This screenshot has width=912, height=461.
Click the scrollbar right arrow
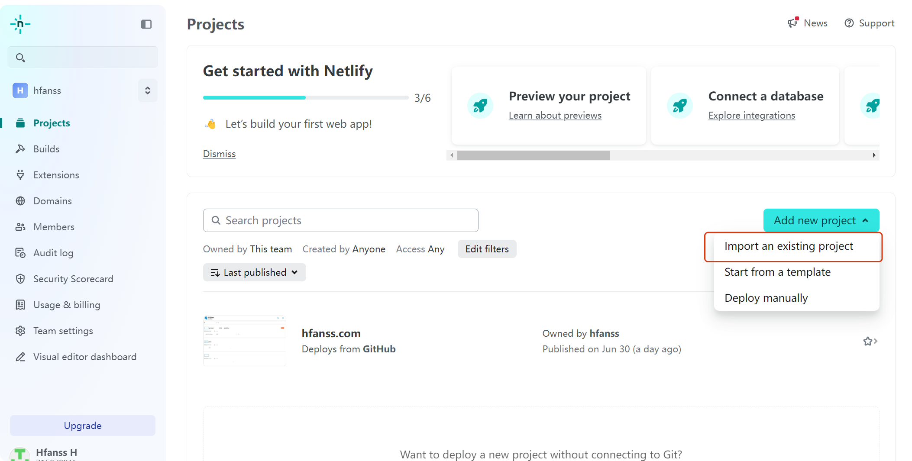(x=874, y=155)
